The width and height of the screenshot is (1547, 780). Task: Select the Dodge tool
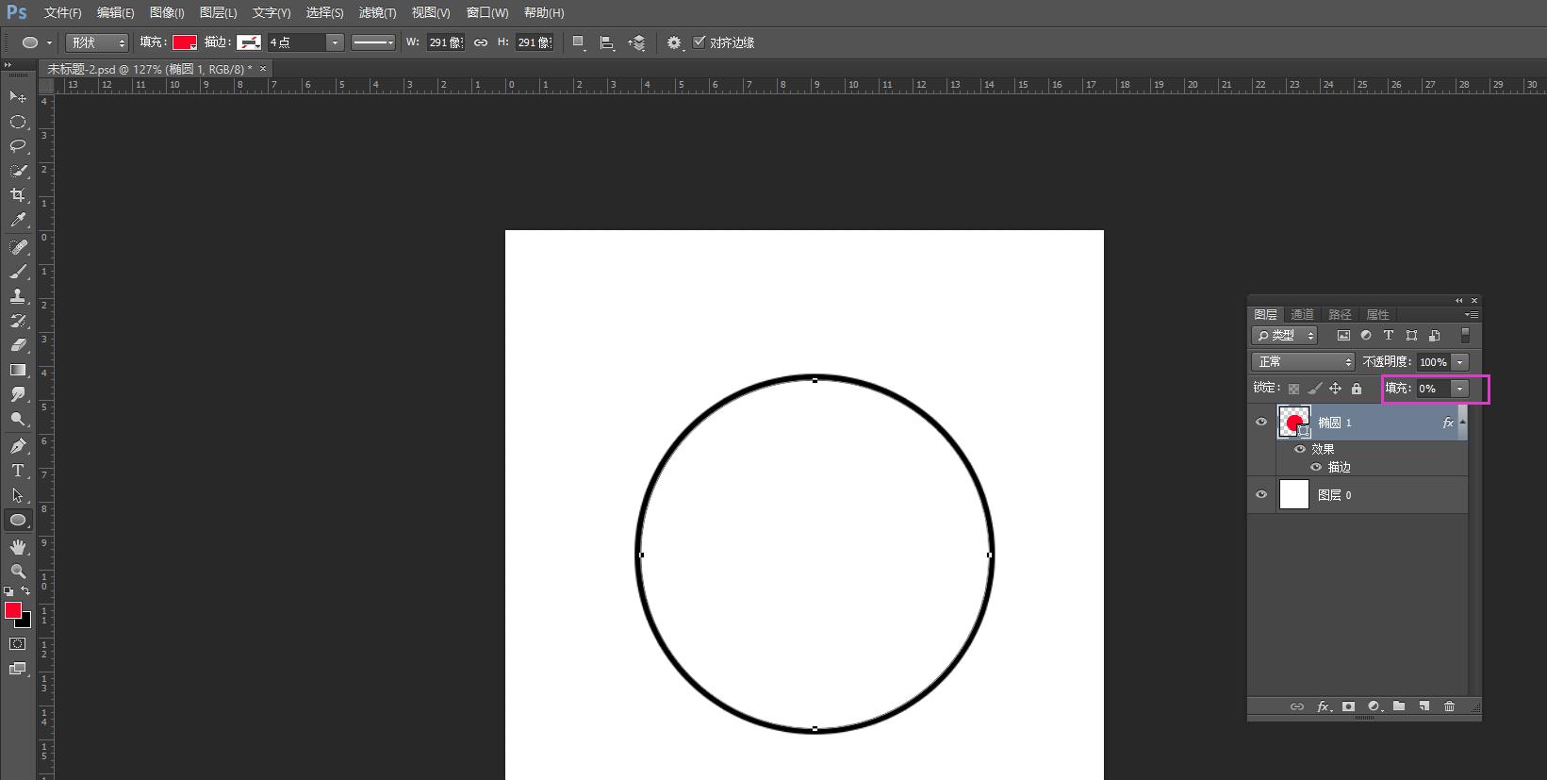point(17,419)
